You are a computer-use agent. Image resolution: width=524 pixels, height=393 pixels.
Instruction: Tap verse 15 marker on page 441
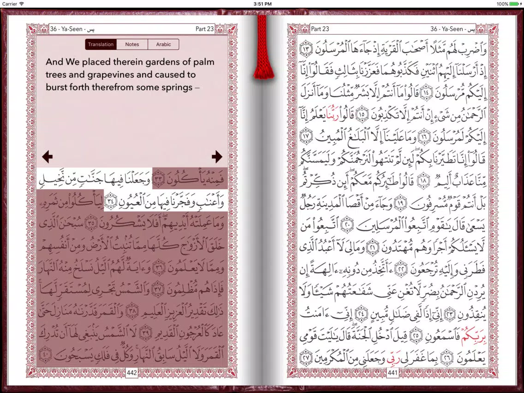[362, 114]
